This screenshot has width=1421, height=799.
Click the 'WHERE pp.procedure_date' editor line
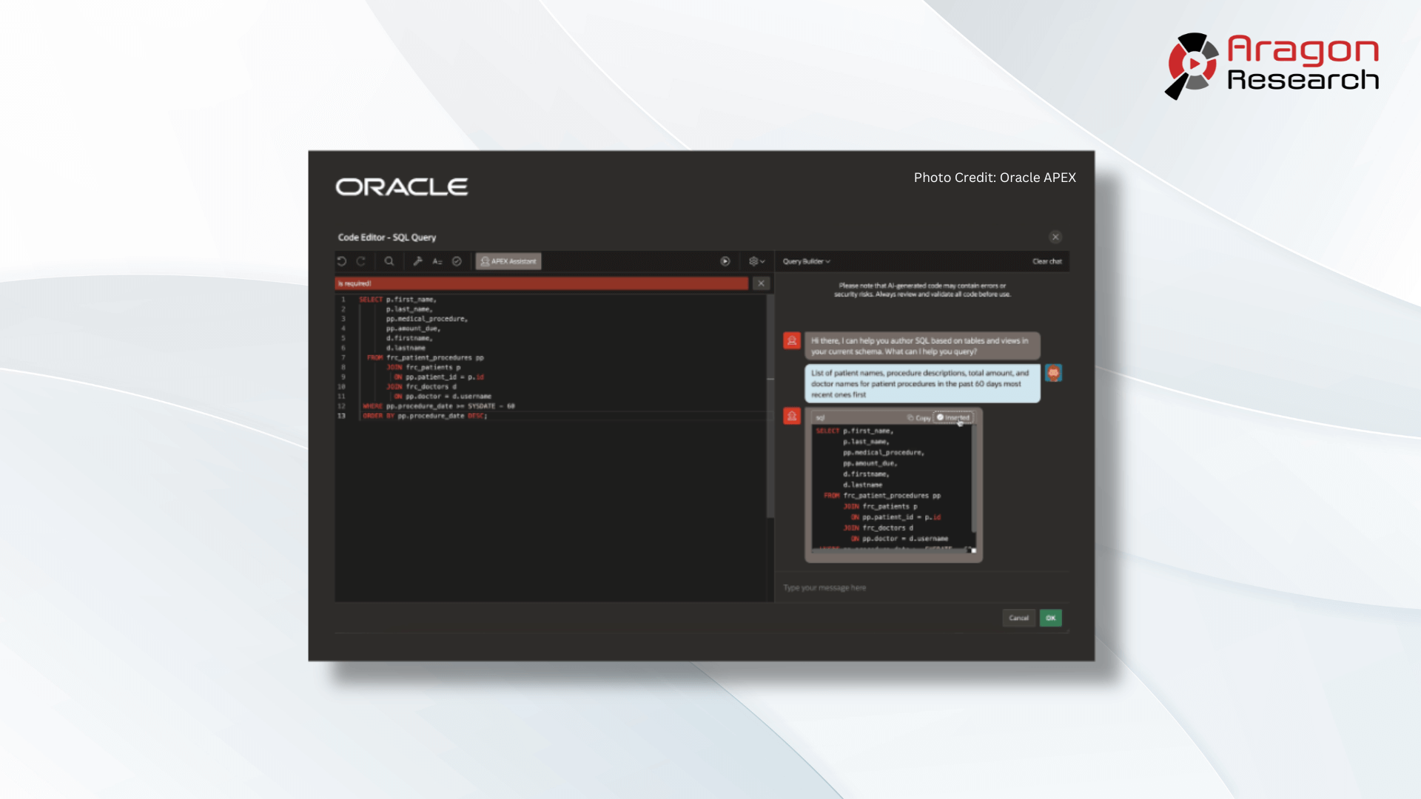click(438, 406)
